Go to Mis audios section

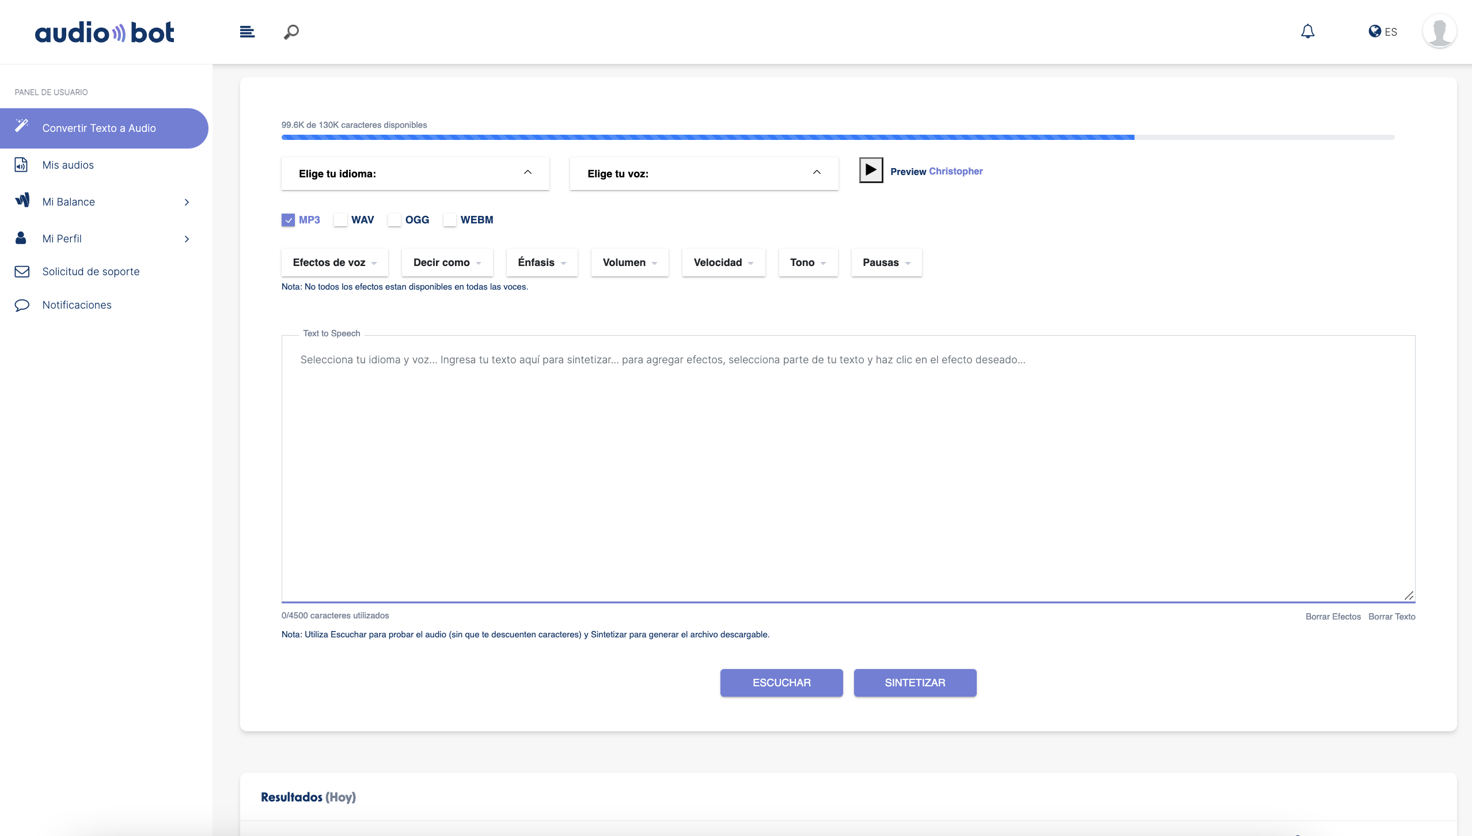[x=67, y=165]
